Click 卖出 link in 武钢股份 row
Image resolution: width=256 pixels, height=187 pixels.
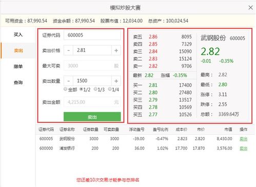(243, 139)
